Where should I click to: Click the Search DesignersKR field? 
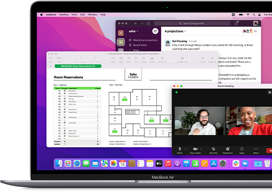click(x=192, y=23)
